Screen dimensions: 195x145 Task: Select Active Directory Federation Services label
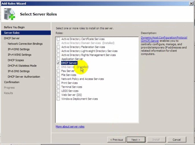point(83,47)
